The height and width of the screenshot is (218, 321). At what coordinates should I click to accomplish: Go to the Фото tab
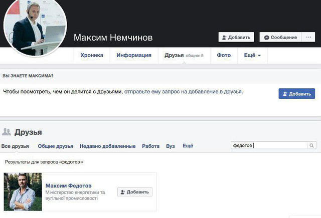tap(224, 55)
